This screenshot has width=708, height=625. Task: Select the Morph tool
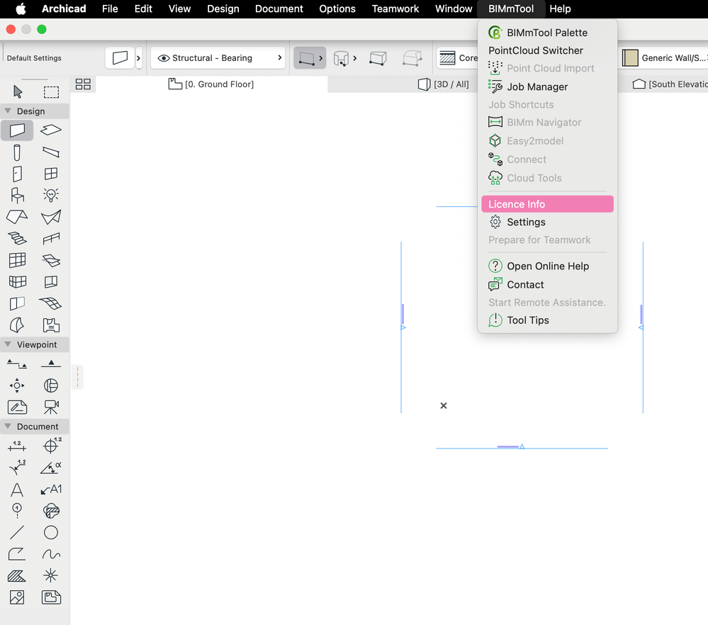click(x=17, y=325)
